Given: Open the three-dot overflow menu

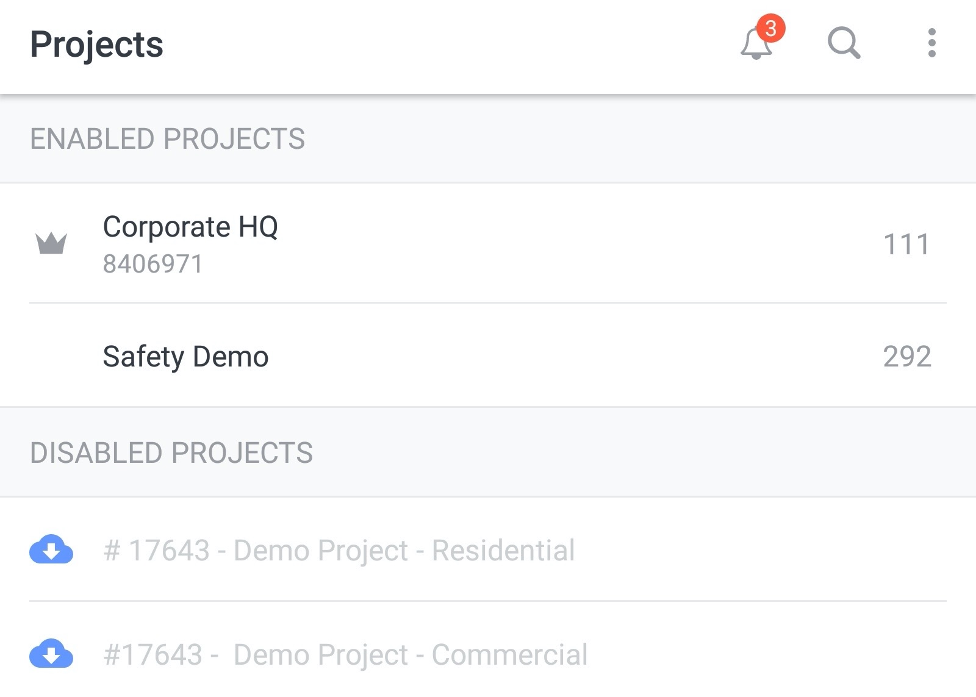Looking at the screenshot, I should coord(931,43).
